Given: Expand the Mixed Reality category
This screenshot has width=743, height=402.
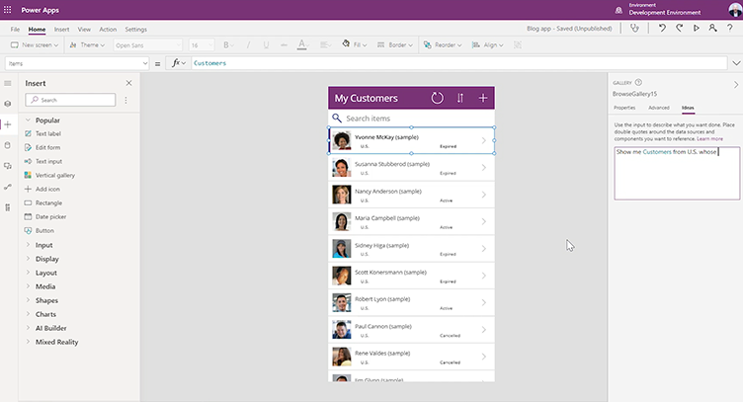Looking at the screenshot, I should [28, 342].
